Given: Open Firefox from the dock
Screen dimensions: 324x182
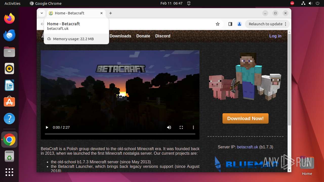Looking at the screenshot, I should pyautogui.click(x=9, y=18).
